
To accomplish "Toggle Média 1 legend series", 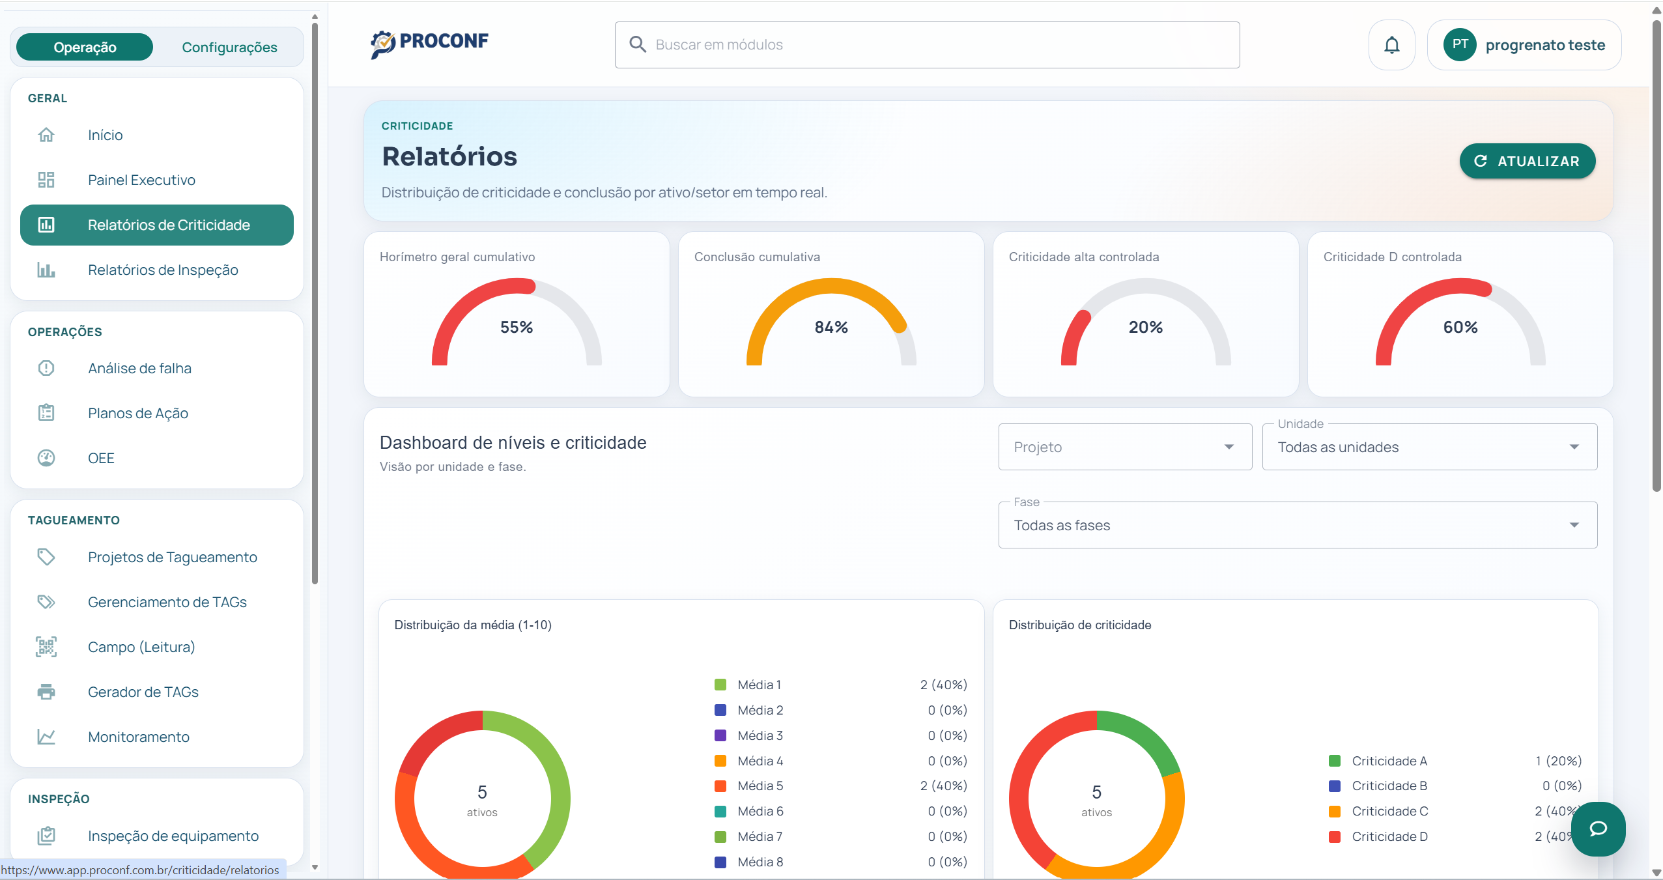I will point(759,685).
